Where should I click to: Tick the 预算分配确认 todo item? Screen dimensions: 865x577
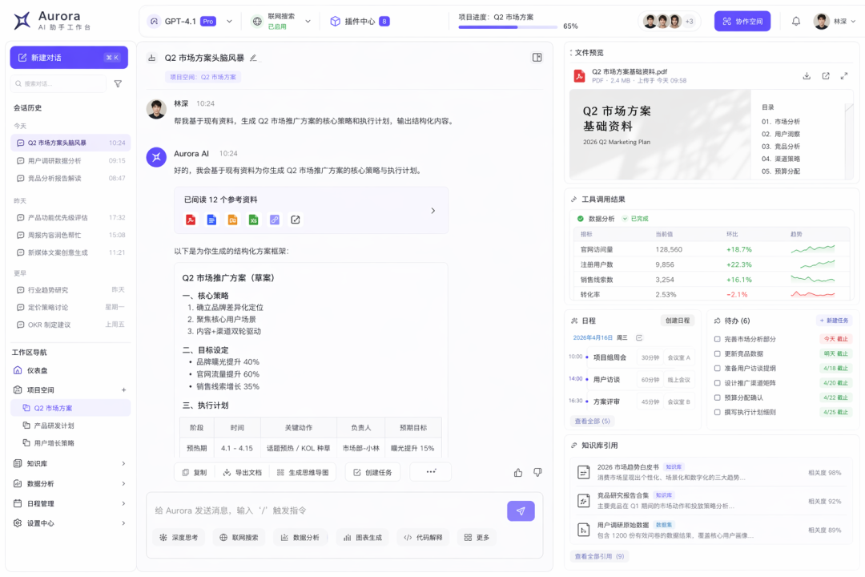717,397
